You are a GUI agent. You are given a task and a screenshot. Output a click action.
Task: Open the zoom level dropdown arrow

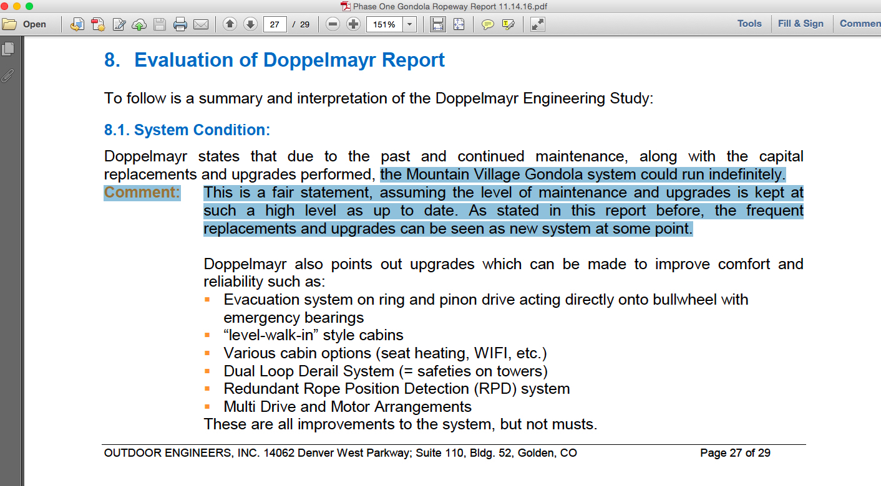point(409,24)
